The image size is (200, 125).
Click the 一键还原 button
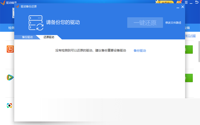145,23
